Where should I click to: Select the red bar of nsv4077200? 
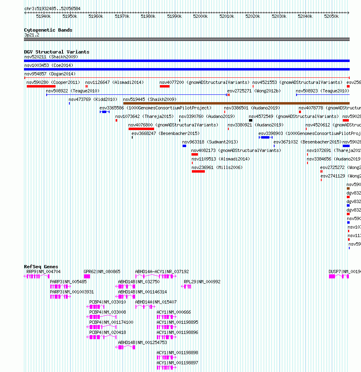coord(165,86)
